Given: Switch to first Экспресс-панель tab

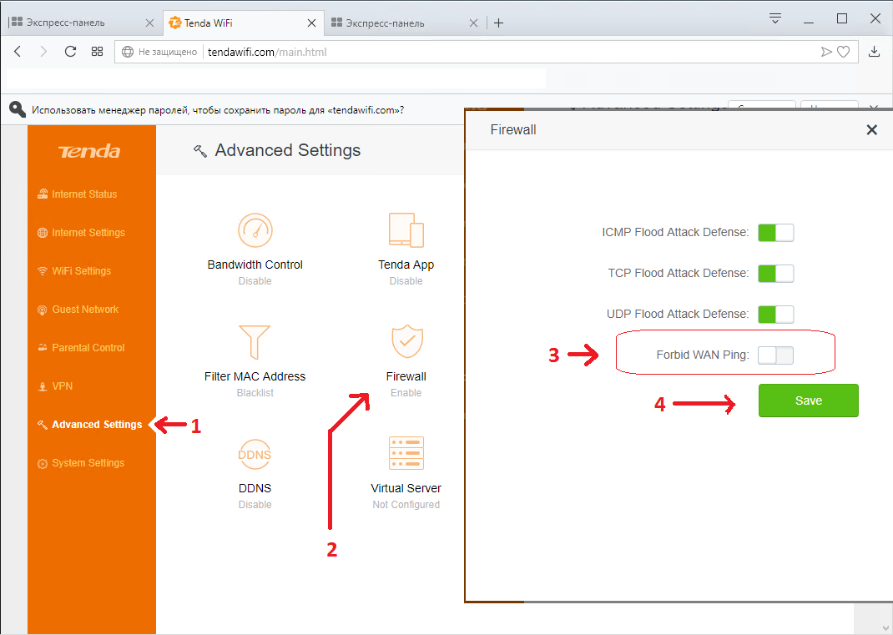Looking at the screenshot, I should (83, 23).
